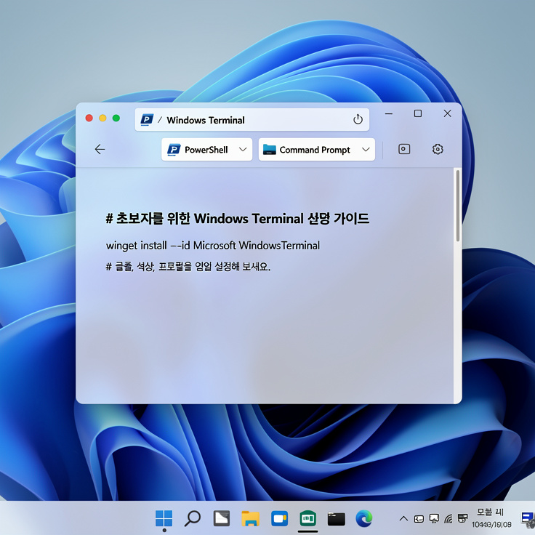Click the square panel icon beside settings
The width and height of the screenshot is (535, 535).
pos(404,149)
